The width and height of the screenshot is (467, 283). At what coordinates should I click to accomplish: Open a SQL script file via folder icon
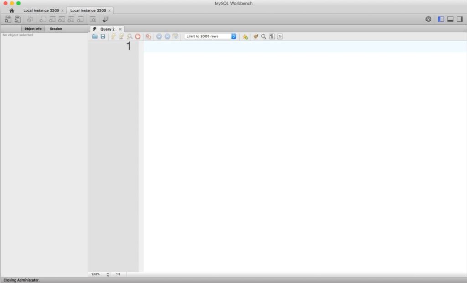(x=95, y=36)
